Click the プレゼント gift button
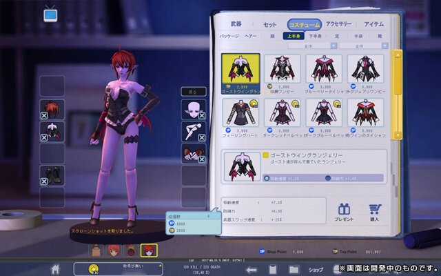Viewport: 441px width, 276px height. (x=344, y=212)
